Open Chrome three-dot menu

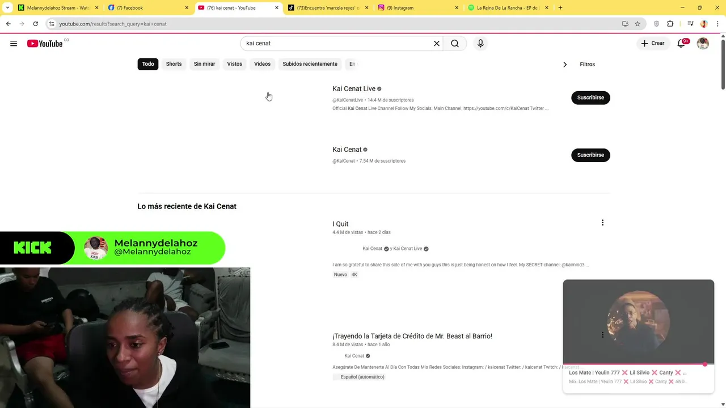(717, 24)
